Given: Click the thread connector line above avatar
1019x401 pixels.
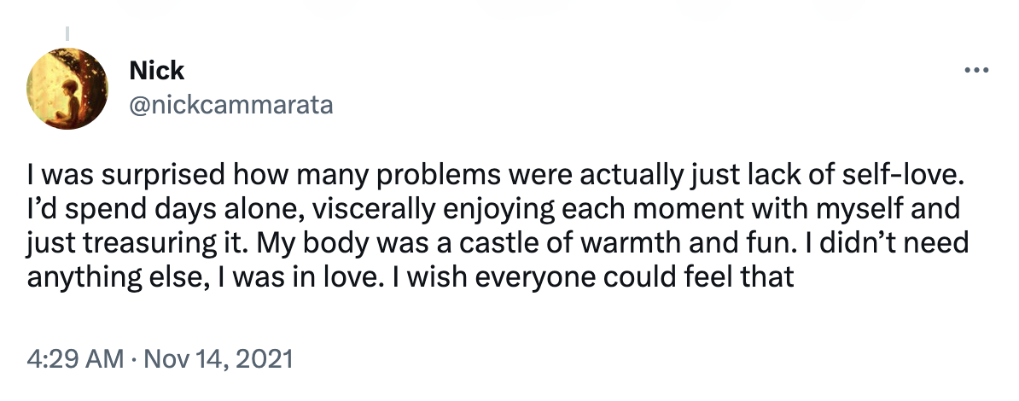Looking at the screenshot, I should [x=67, y=33].
